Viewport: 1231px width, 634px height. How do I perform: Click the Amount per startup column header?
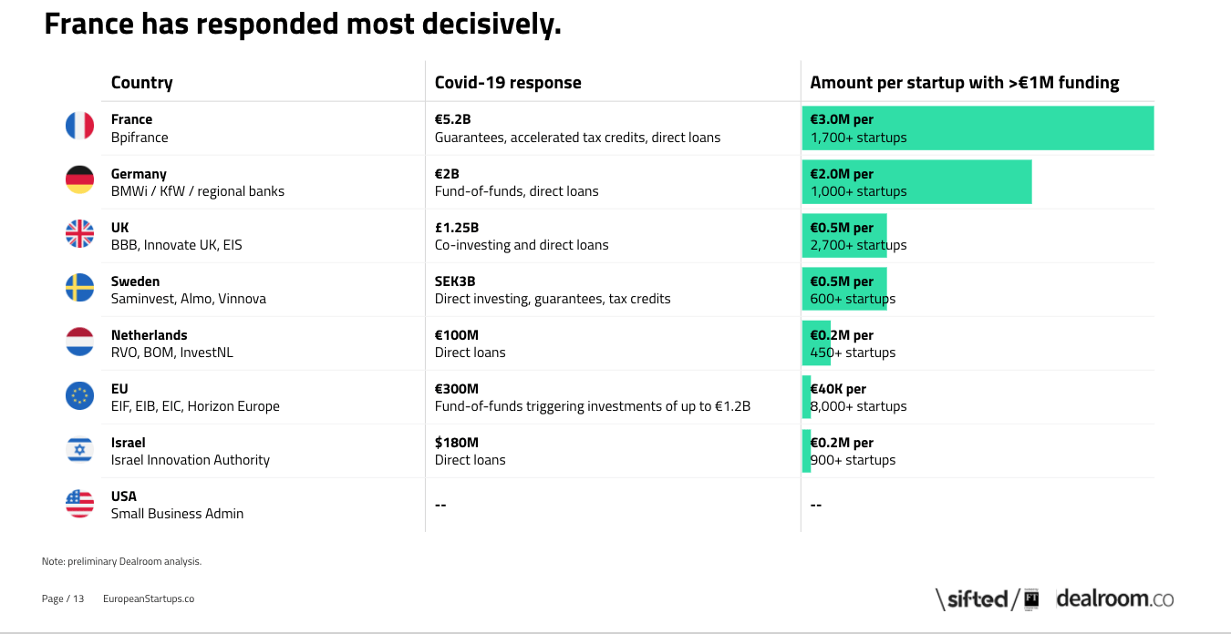(965, 82)
